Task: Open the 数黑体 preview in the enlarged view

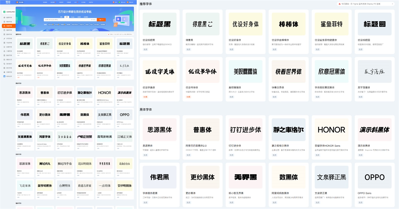Action: pos(289,177)
